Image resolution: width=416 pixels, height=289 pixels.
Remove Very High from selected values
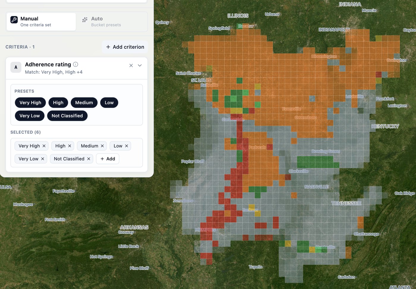tap(44, 146)
